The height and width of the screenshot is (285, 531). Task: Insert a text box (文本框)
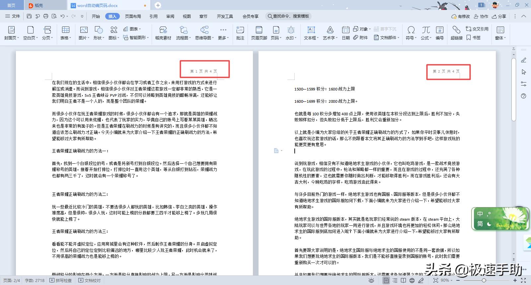311,33
